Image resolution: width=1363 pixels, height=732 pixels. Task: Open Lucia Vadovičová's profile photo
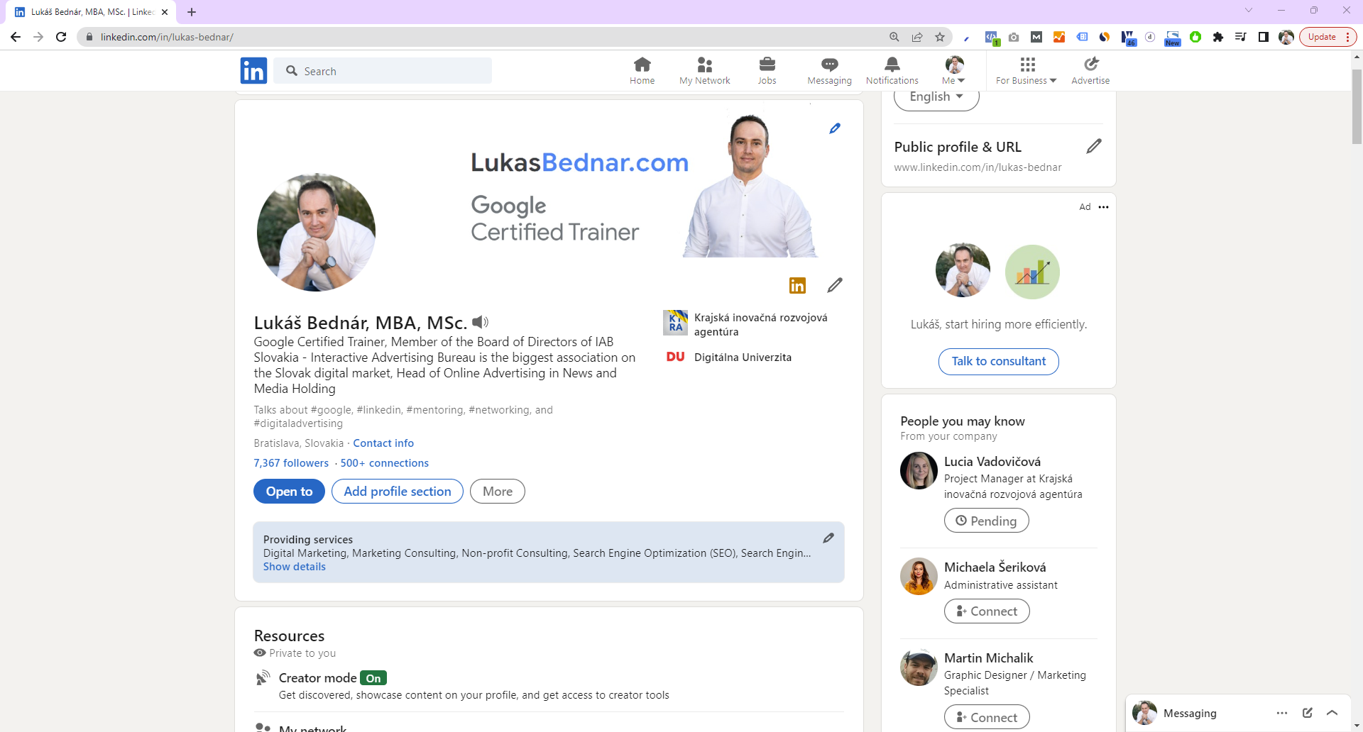(919, 471)
